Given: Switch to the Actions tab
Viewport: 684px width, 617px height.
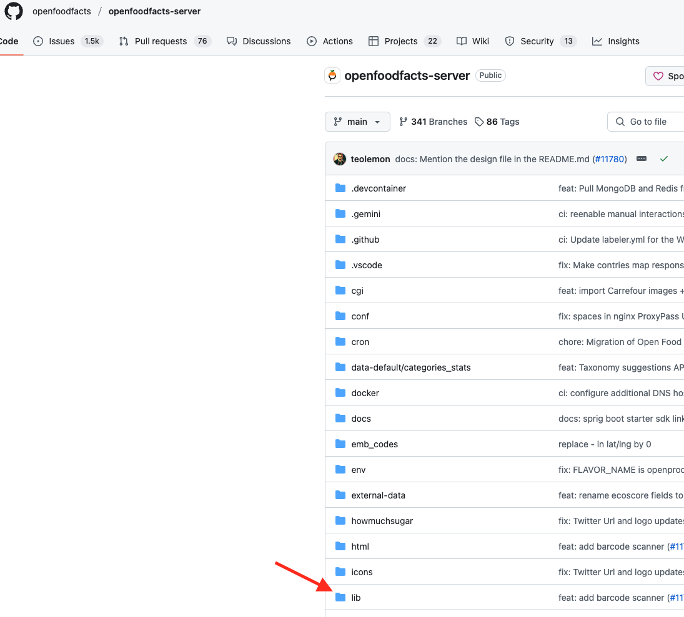Looking at the screenshot, I should 329,41.
